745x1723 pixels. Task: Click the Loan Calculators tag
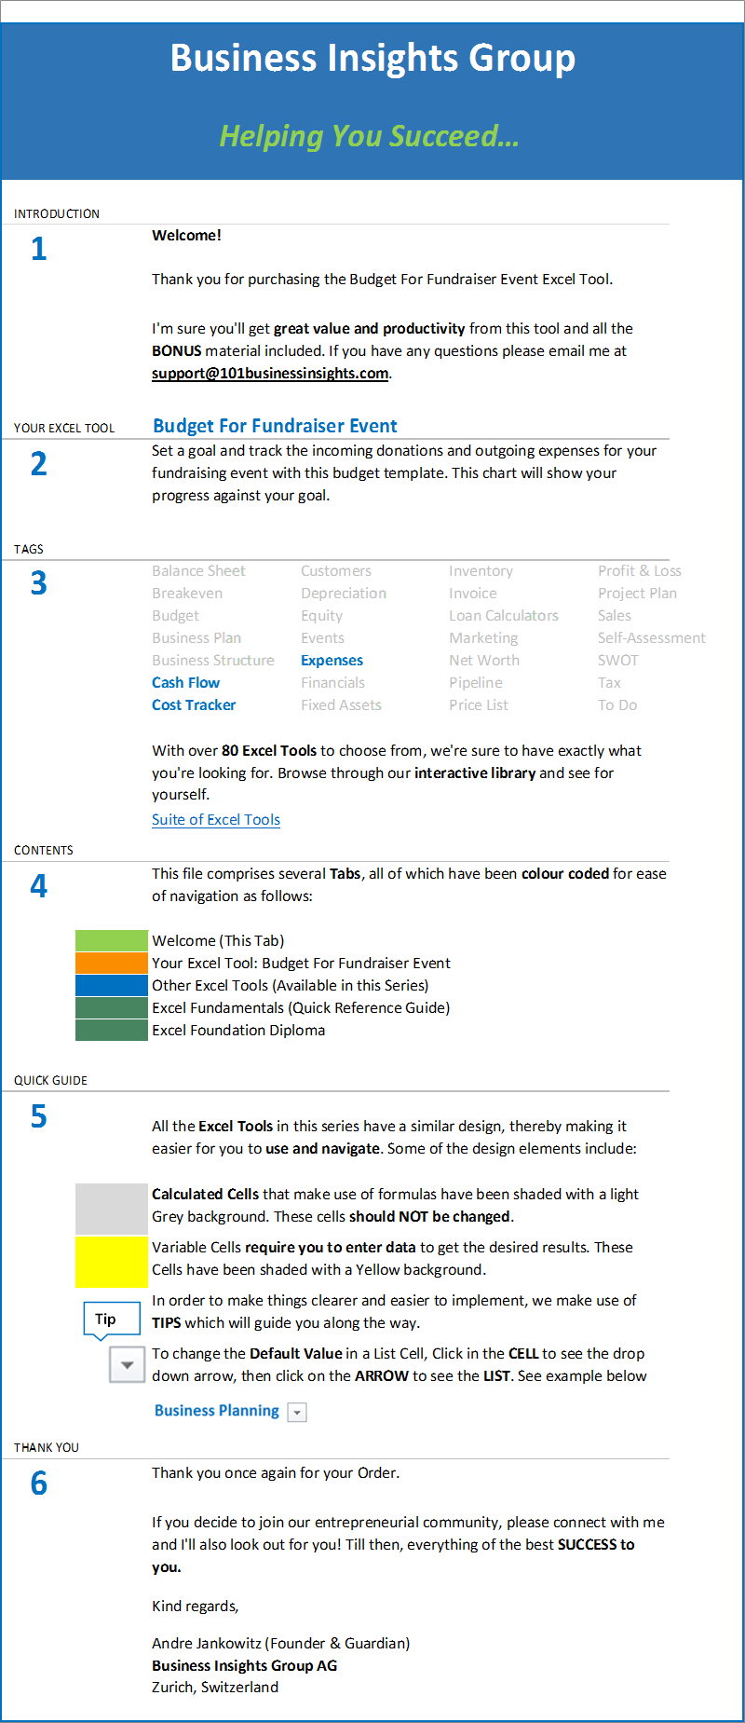tap(504, 616)
